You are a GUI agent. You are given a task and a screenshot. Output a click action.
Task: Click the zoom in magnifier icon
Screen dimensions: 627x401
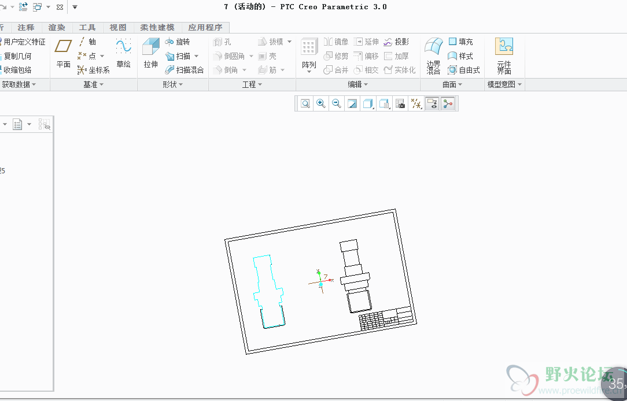tap(320, 104)
